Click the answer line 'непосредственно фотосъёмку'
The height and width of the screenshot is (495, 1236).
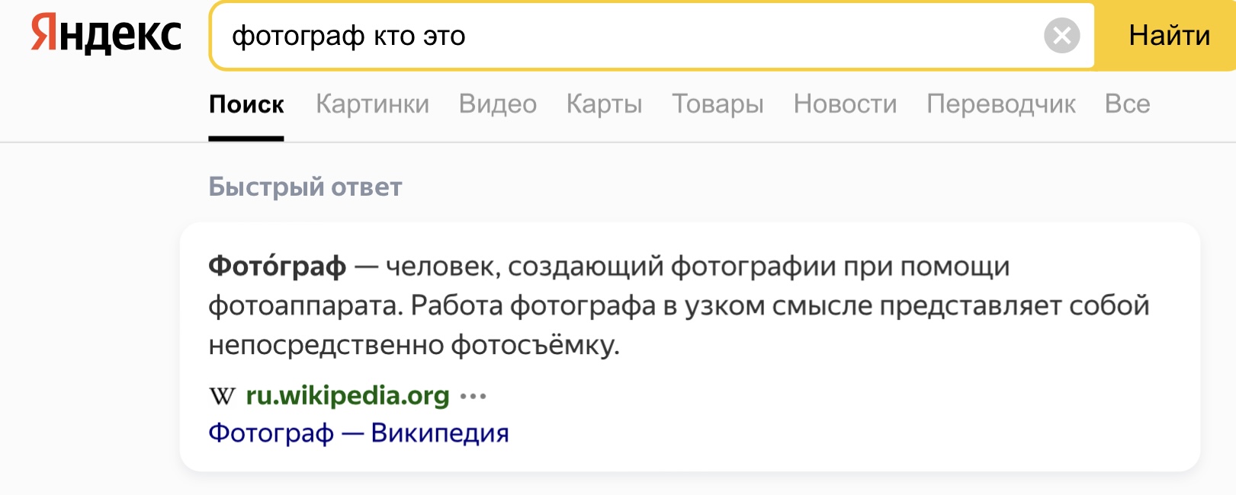coord(413,346)
